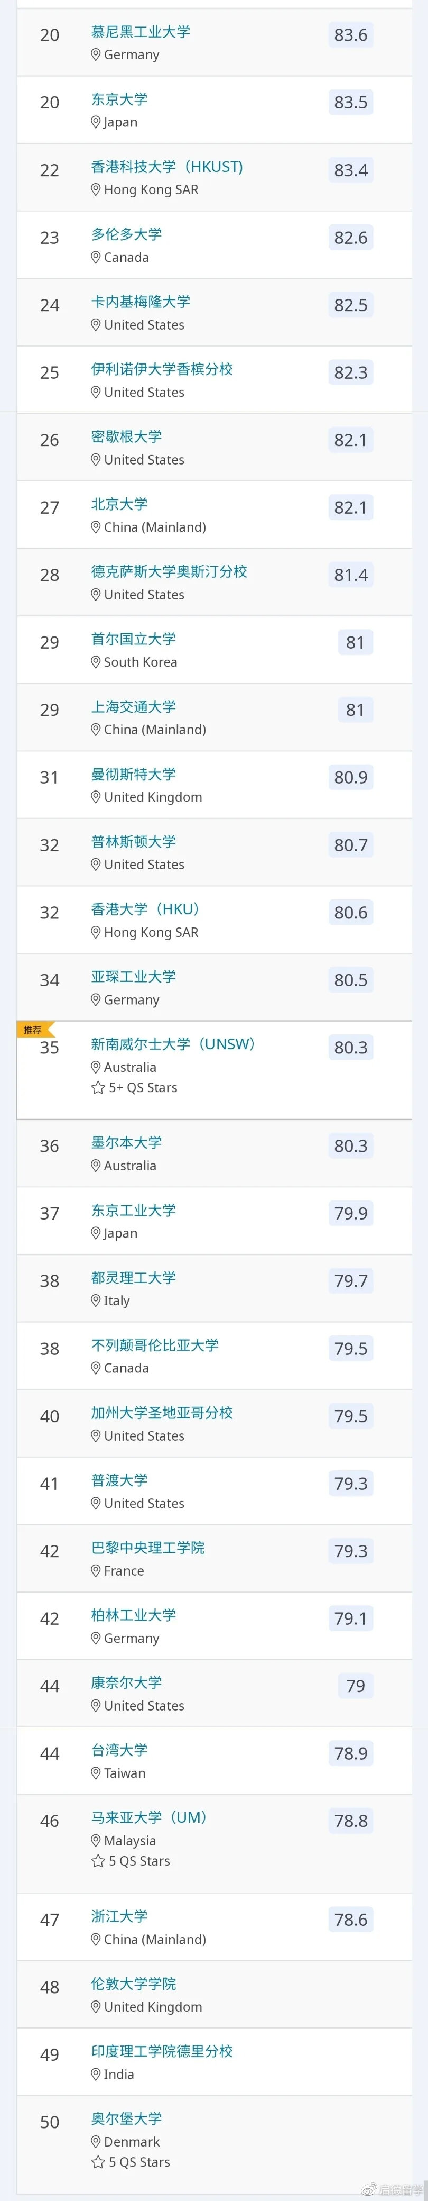This screenshot has height=2201, width=428.
Task: Click the location pin next to Italy
Action: 96,1300
